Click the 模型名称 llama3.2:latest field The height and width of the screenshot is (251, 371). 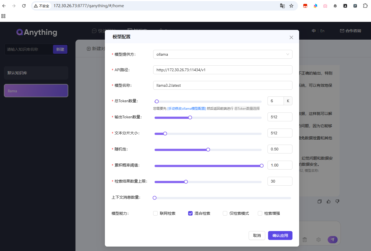tap(223, 85)
